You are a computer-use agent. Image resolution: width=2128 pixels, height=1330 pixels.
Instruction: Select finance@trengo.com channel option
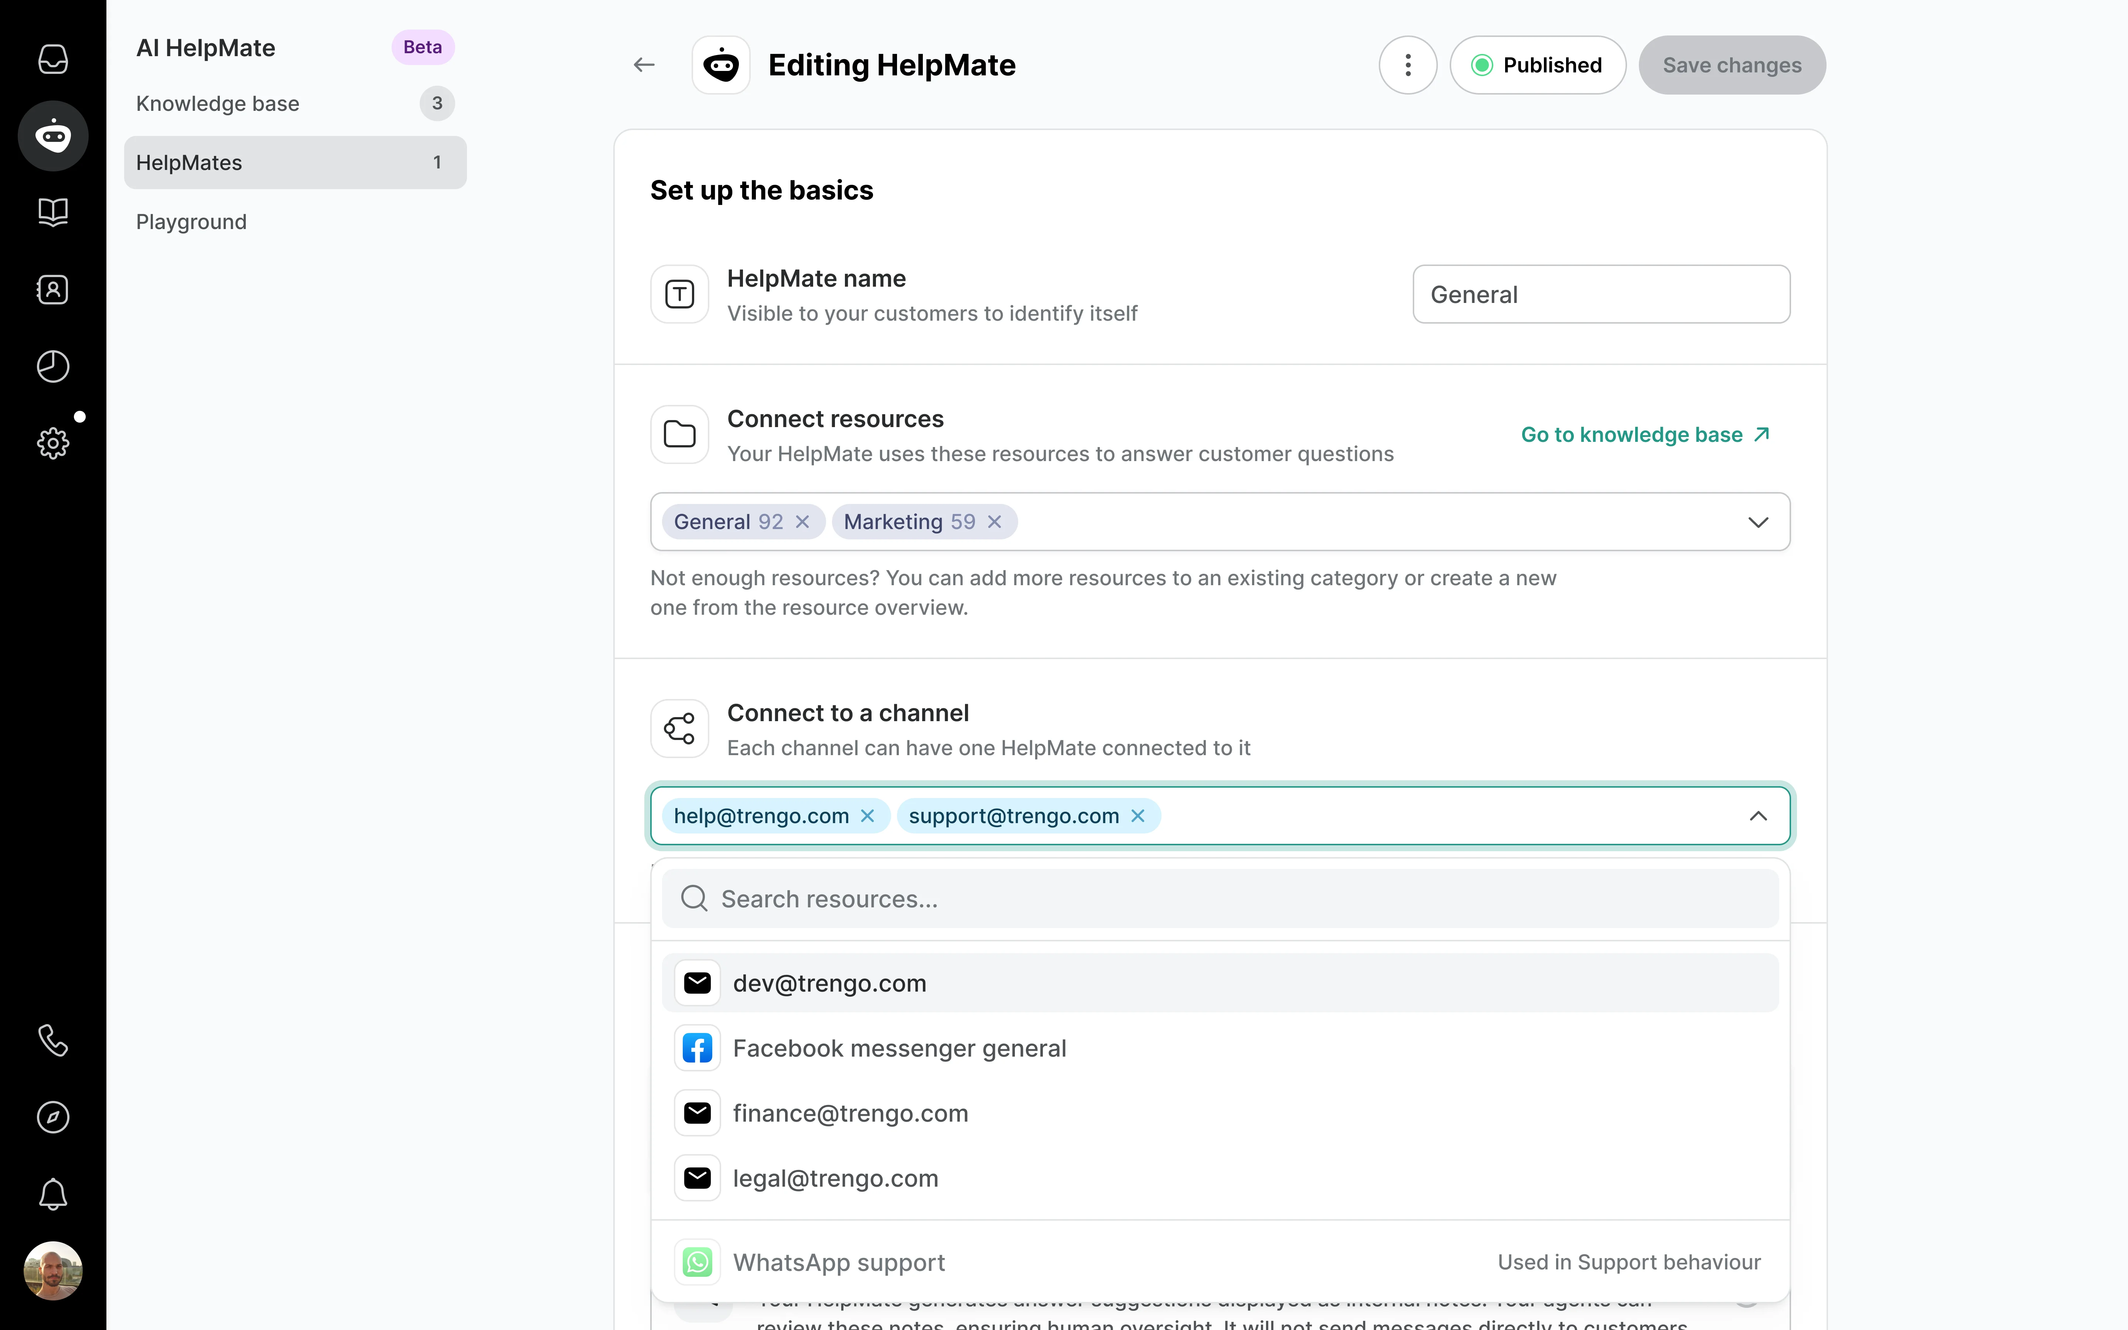pos(1221,1113)
